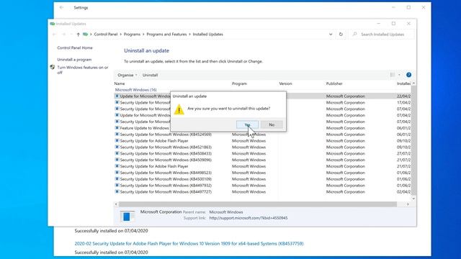The width and height of the screenshot is (461, 259).
Task: Click the update icon beside KB4524569
Action: click(117, 135)
